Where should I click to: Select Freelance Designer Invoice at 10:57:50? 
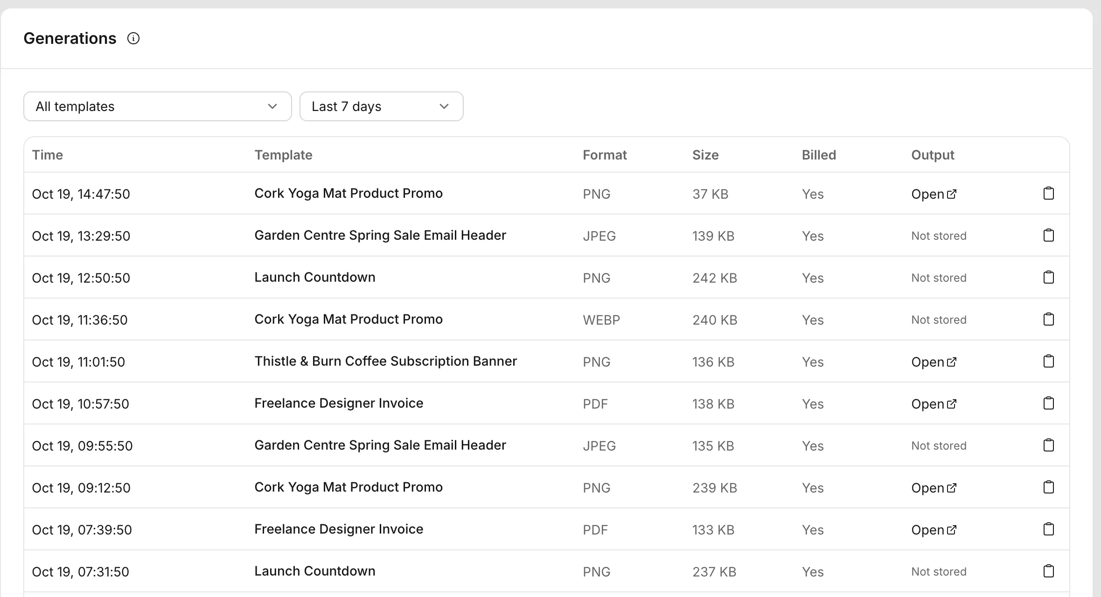339,403
